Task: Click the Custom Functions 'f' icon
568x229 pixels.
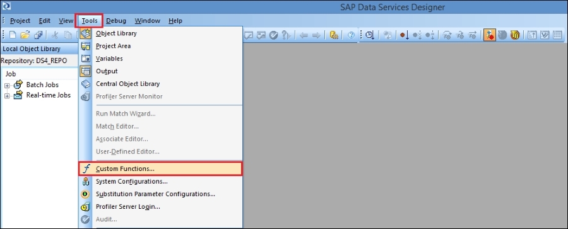Action: point(86,169)
